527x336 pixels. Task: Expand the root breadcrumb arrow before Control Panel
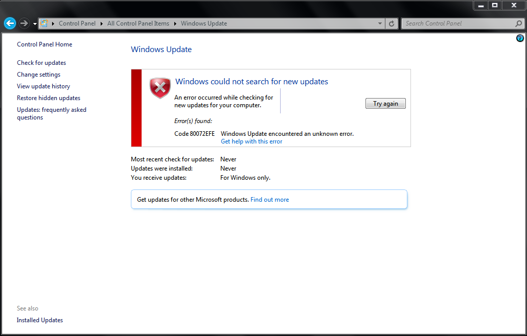pyautogui.click(x=53, y=23)
